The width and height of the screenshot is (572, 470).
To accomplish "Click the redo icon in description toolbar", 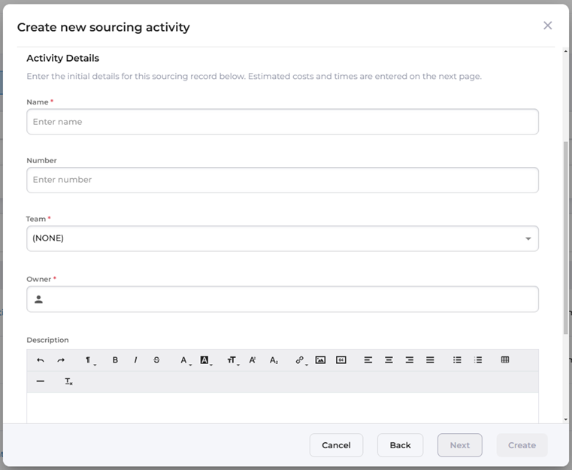I will 61,360.
